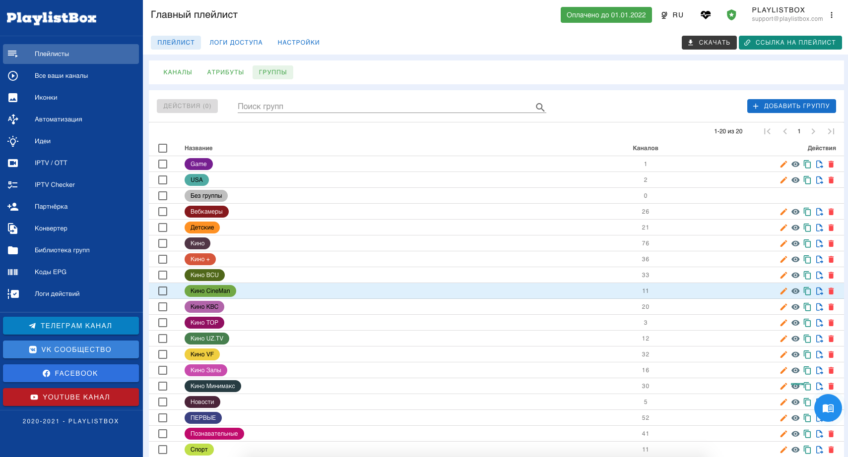The width and height of the screenshot is (848, 457).
Task: Open the system health heartbeat icon
Action: coord(706,15)
